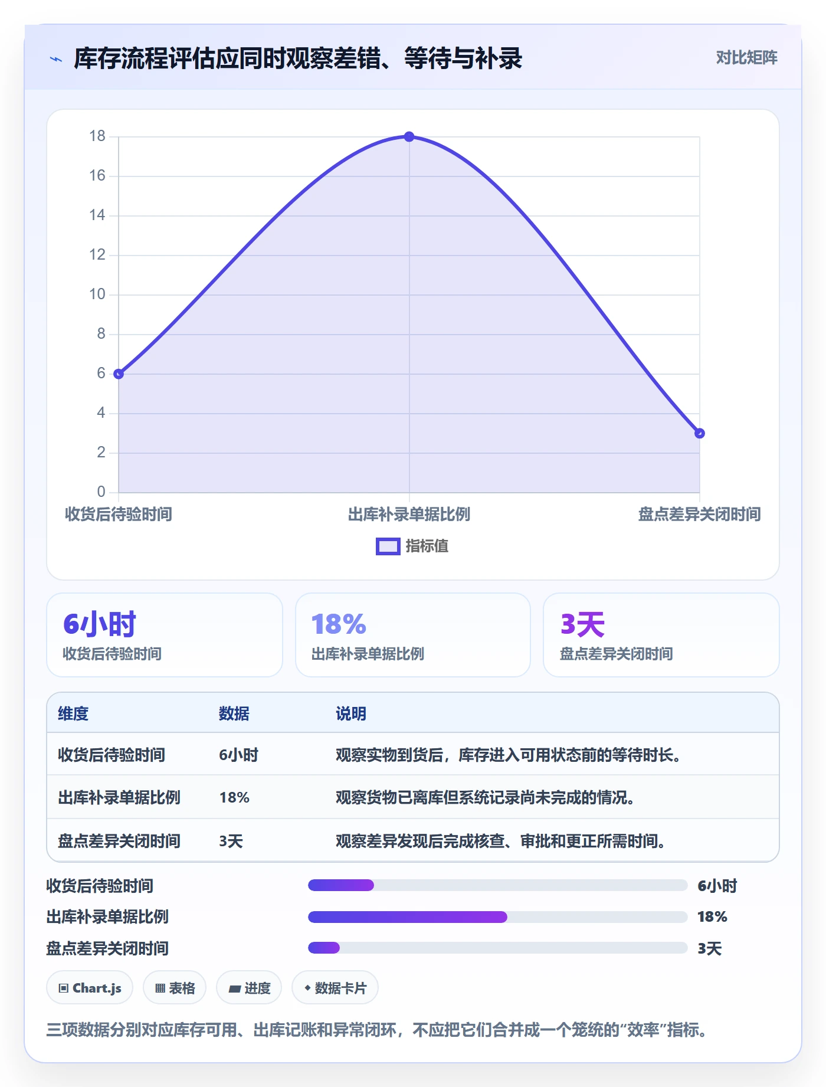The image size is (826, 1087).
Task: Click the 数据 column header
Action: coord(234,713)
